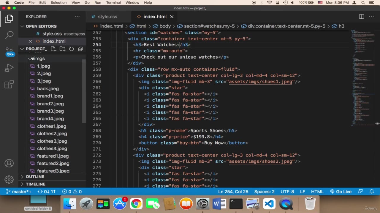Screen dimensions: 380x213
Task: Click line number 268 in the gutter
Action: pyautogui.click(x=97, y=130)
